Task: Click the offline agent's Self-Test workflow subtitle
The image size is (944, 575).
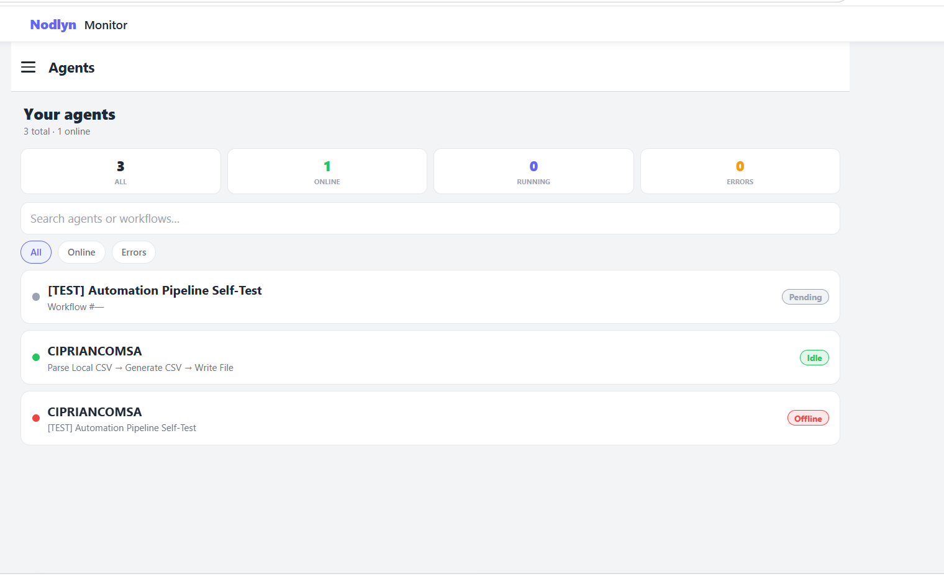Action: click(122, 428)
